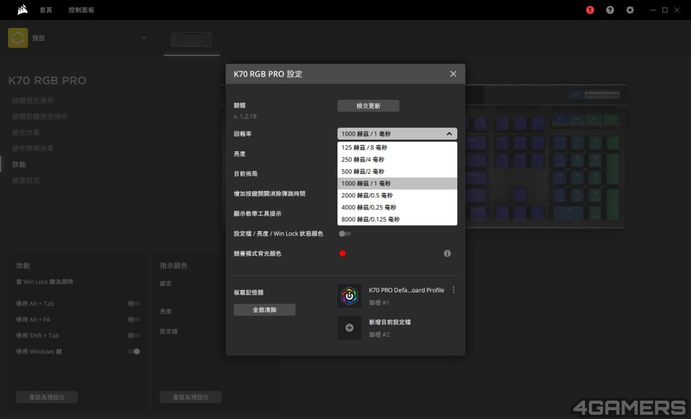Open 按鍵指定操作 in the sidebar

33,101
